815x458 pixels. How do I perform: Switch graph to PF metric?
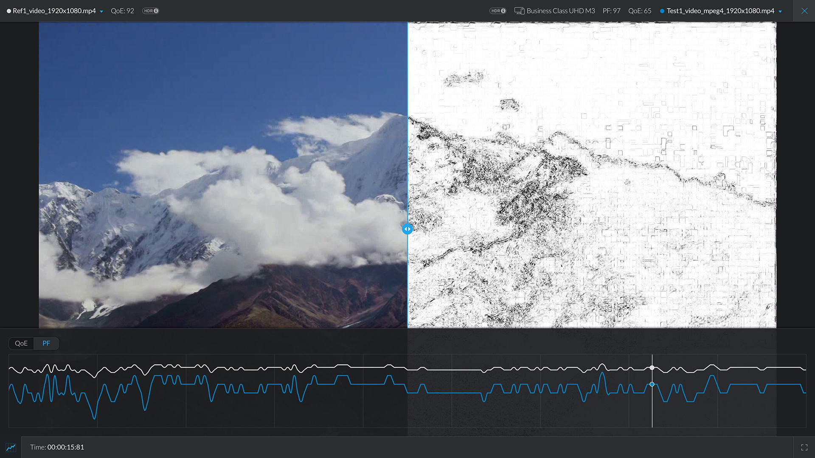click(46, 343)
